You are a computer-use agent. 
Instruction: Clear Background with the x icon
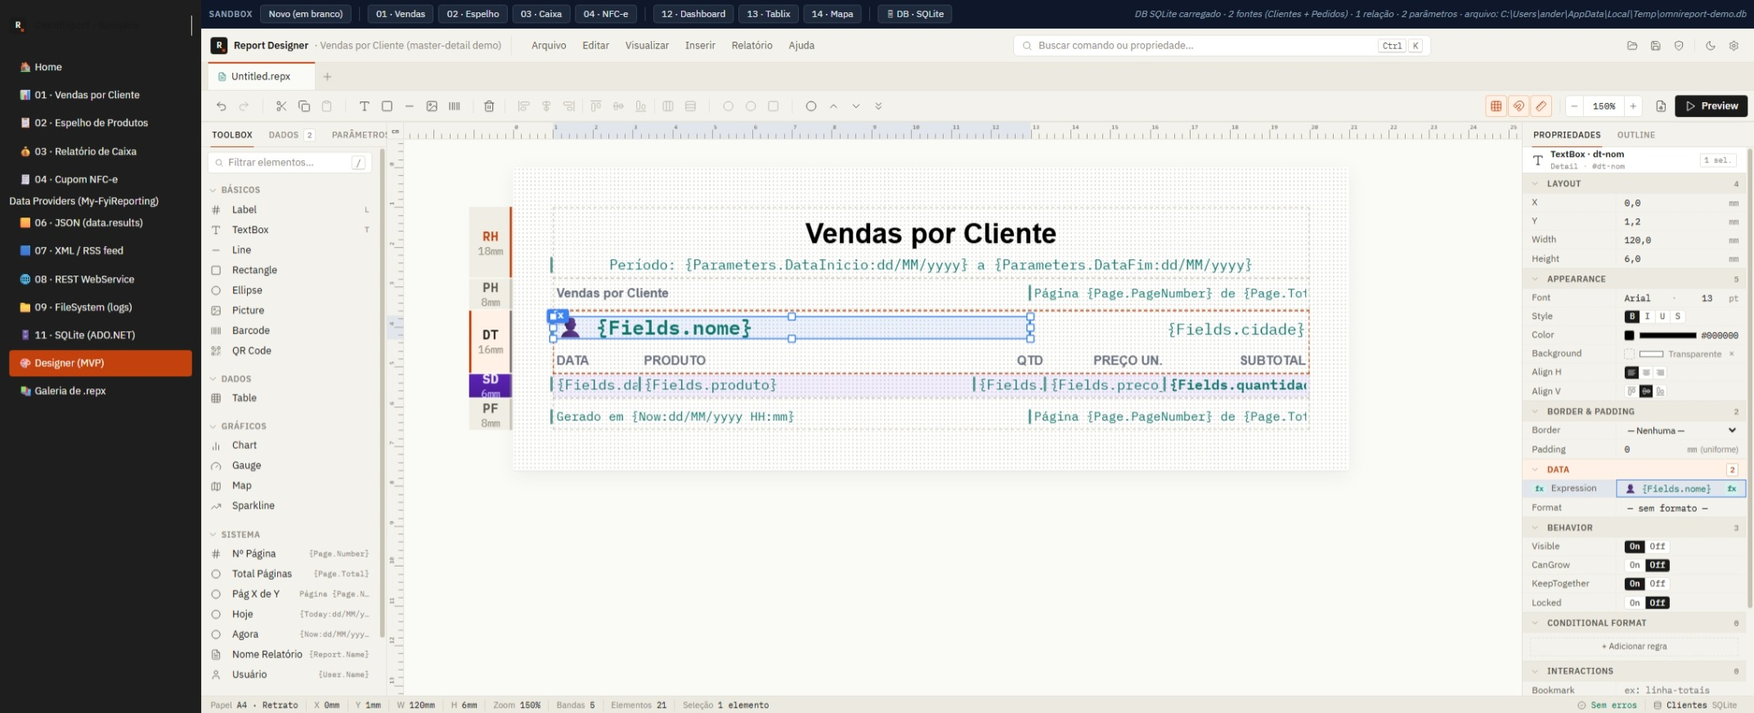click(x=1731, y=354)
